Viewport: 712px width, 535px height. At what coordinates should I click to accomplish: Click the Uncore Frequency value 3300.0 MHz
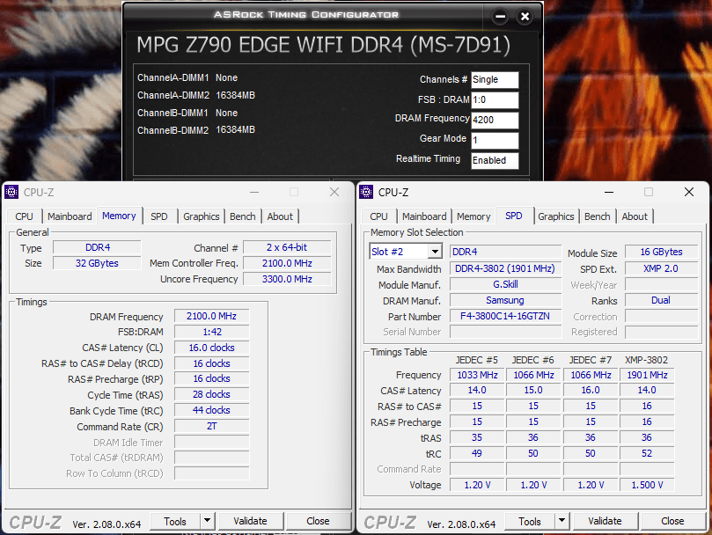pyautogui.click(x=287, y=279)
